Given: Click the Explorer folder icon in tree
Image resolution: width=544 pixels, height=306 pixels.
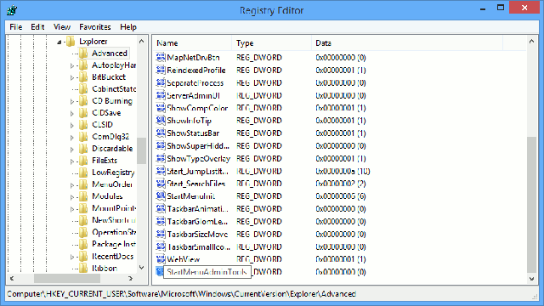Looking at the screenshot, I should [x=71, y=42].
